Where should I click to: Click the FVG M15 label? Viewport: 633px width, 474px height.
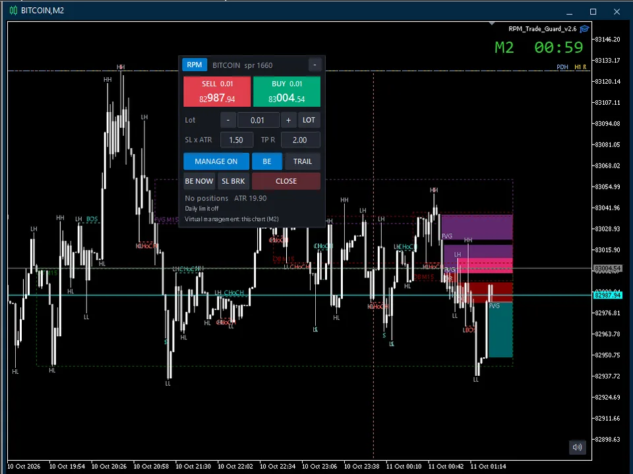[x=166, y=220]
